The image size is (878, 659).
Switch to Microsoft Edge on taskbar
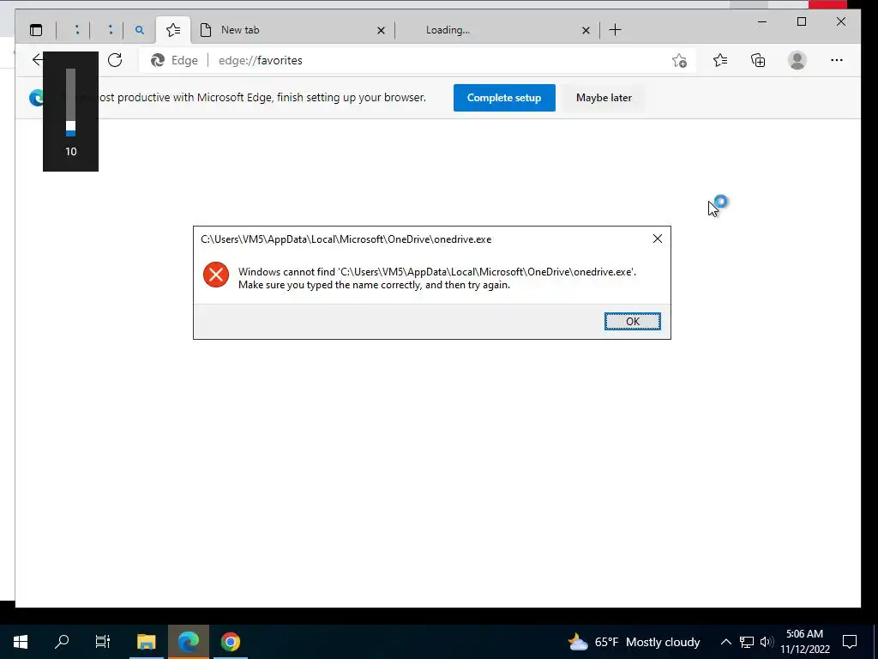[189, 642]
